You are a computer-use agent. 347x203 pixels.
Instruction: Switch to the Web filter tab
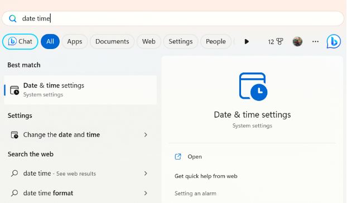(x=149, y=42)
